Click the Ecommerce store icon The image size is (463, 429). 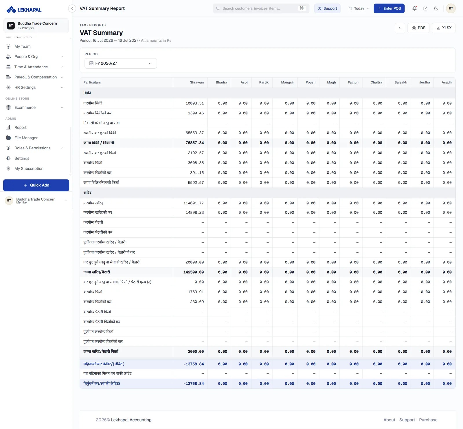click(x=8, y=107)
